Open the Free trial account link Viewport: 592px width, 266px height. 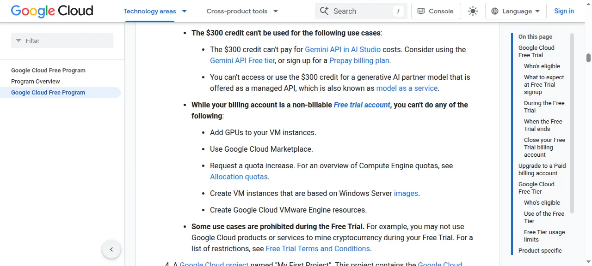[362, 105]
